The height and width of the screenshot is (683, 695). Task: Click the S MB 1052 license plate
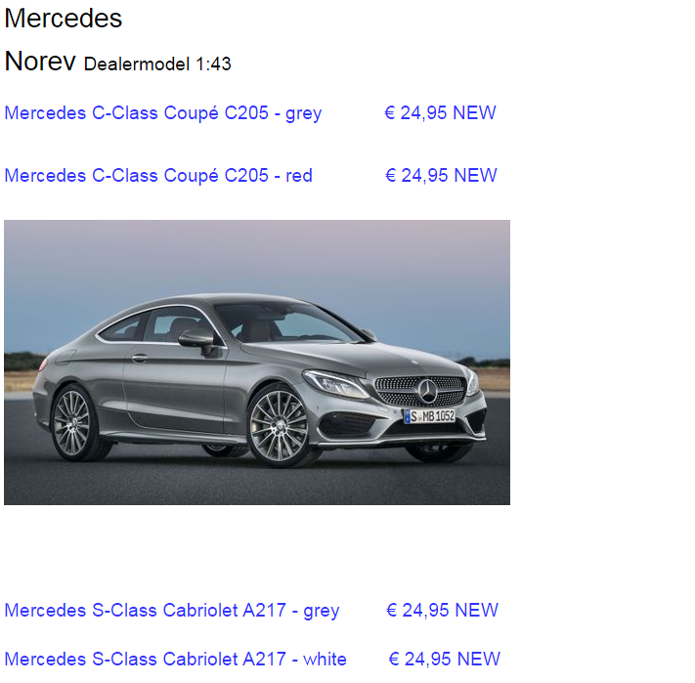point(429,416)
